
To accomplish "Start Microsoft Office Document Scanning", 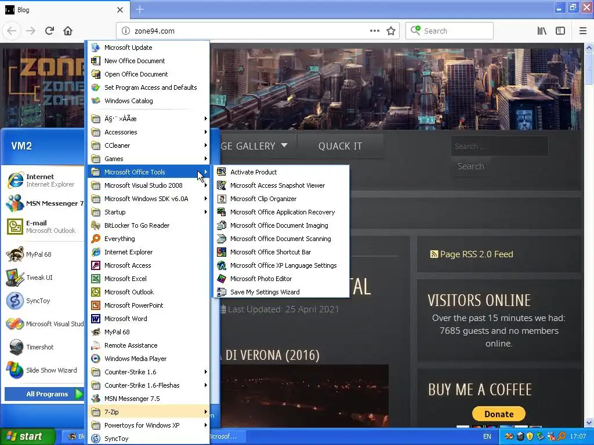I will click(281, 239).
